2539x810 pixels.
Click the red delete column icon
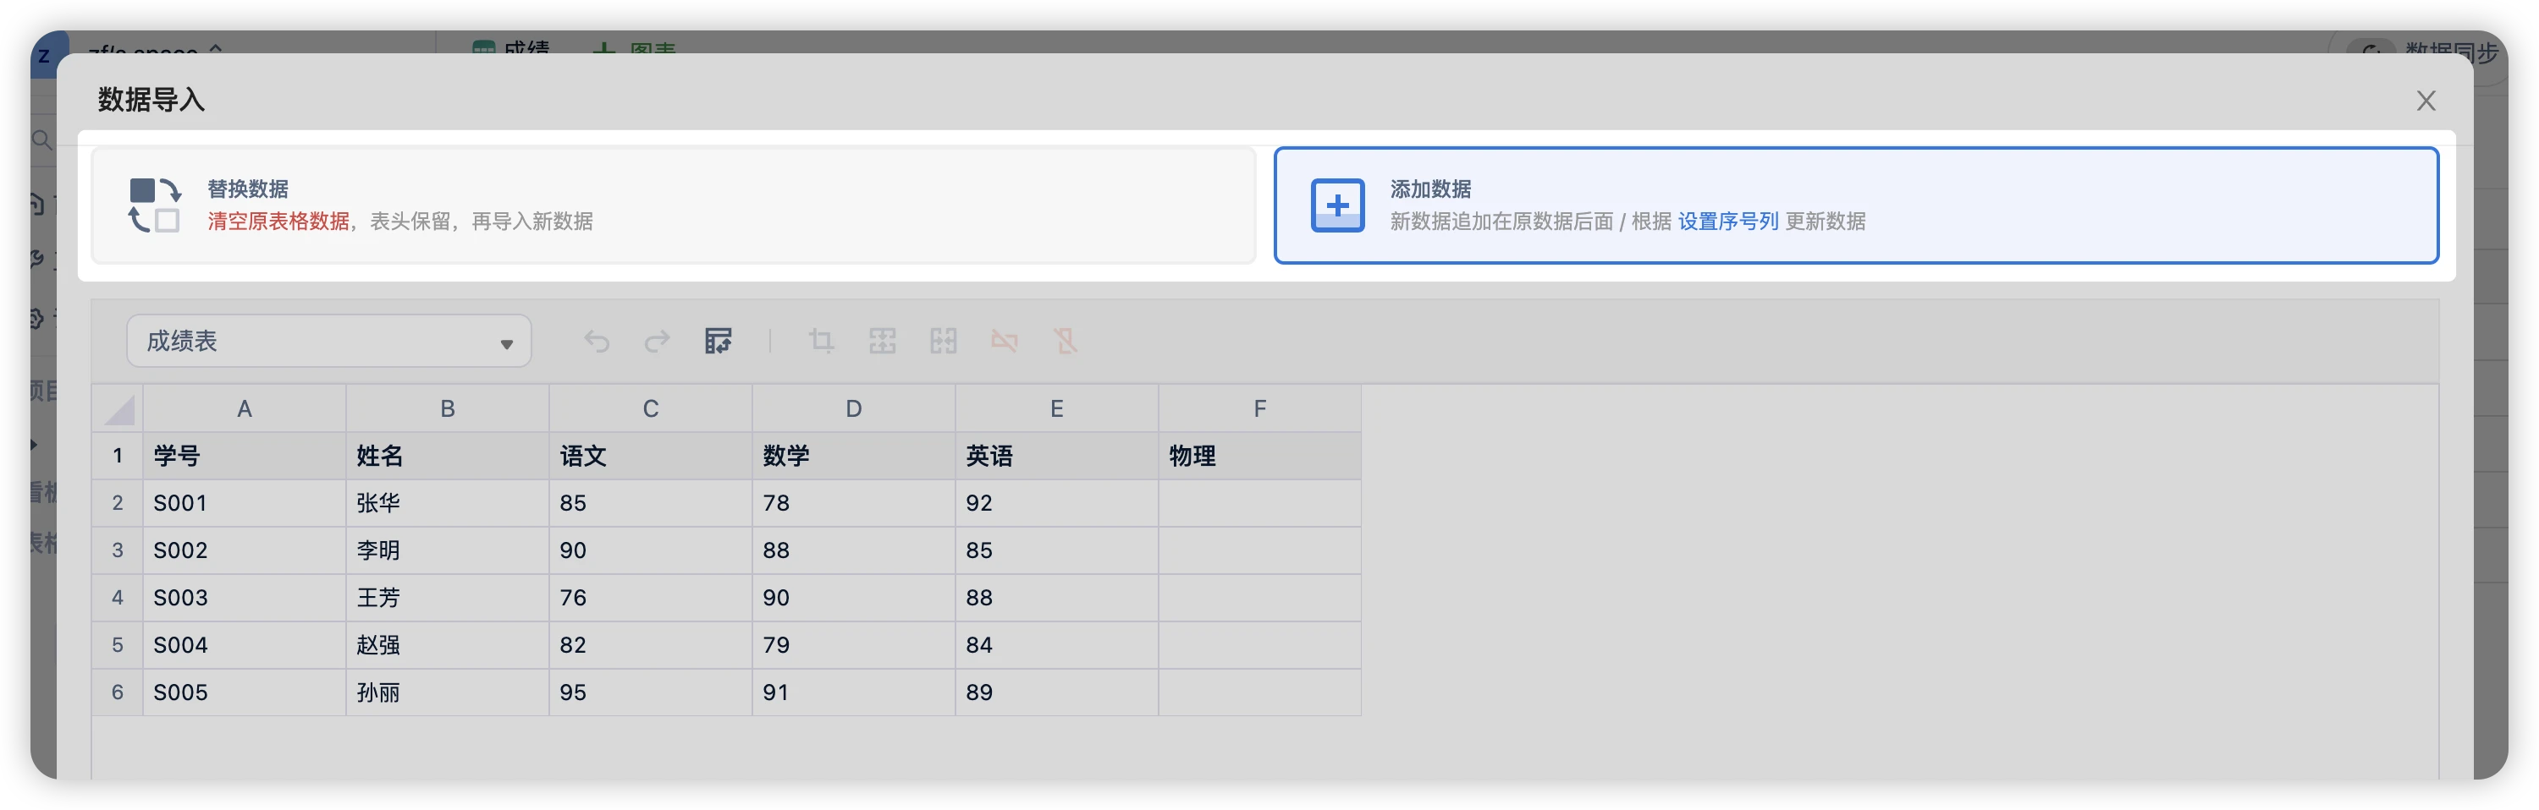tap(1066, 342)
